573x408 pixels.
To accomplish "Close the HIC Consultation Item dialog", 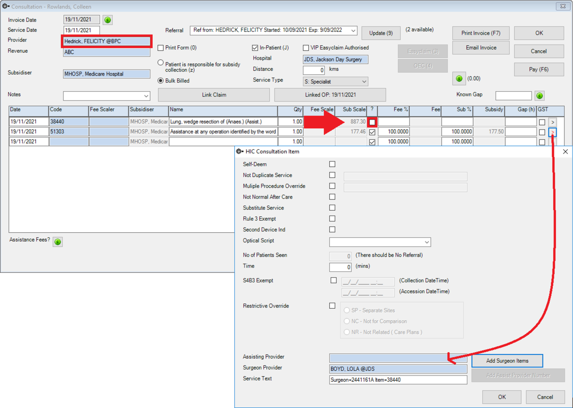I will pyautogui.click(x=565, y=152).
